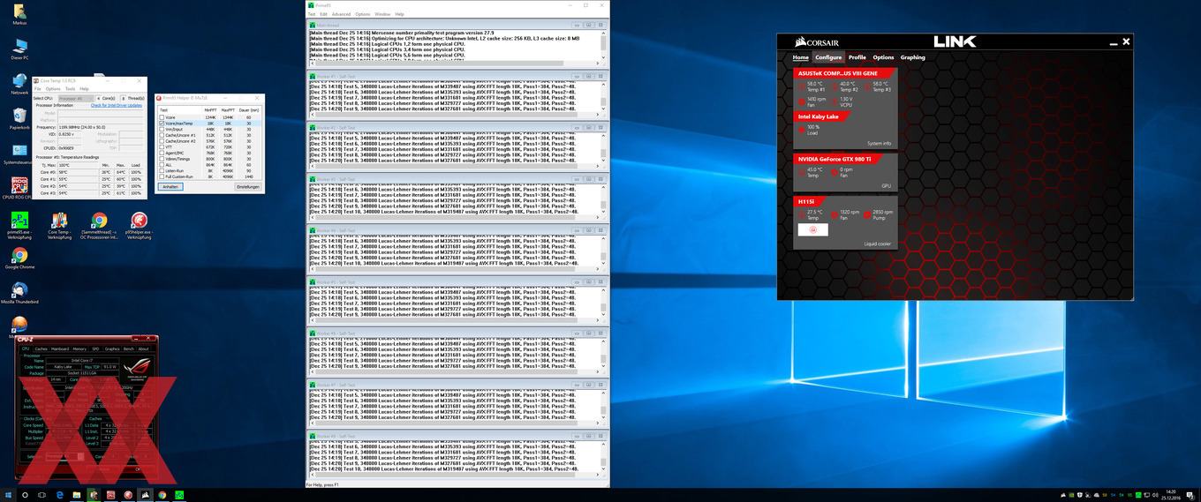The image size is (1201, 502).
Task: Click the taskbar clock showing 14:20
Action: pos(1170,495)
